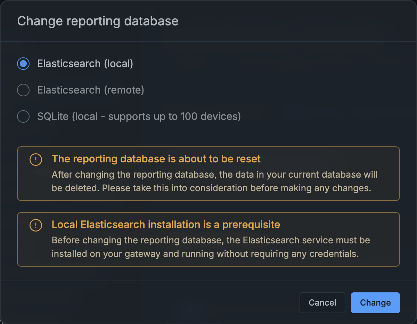Screen dimensions: 417x324
Task: Click the 'reporting database is about to be reset' heading
Action: pyautogui.click(x=156, y=159)
